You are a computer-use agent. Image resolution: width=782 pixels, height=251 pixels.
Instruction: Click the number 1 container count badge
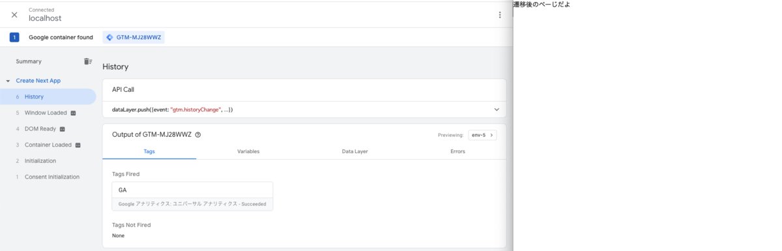(14, 37)
